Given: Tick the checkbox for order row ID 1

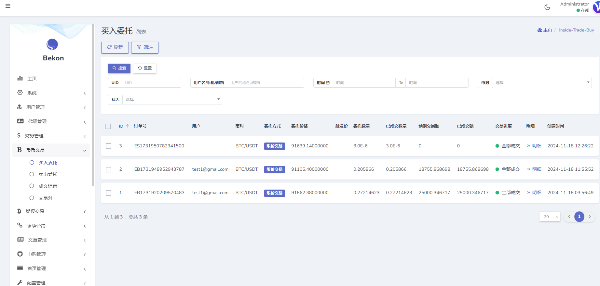Looking at the screenshot, I should click(x=109, y=193).
